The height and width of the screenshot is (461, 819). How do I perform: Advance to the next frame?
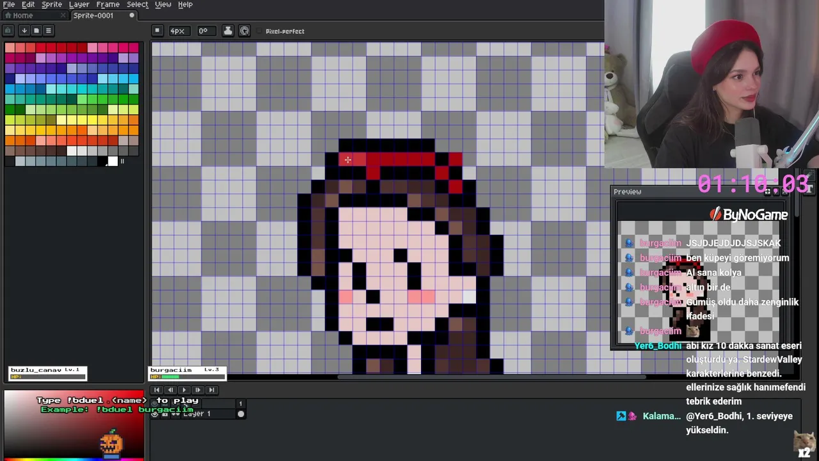(198, 389)
